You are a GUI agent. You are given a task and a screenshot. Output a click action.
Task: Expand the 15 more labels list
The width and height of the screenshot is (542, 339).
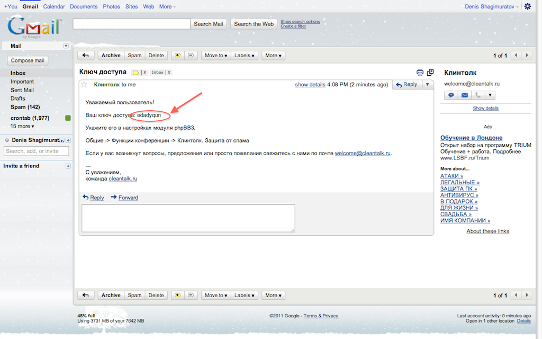22,126
